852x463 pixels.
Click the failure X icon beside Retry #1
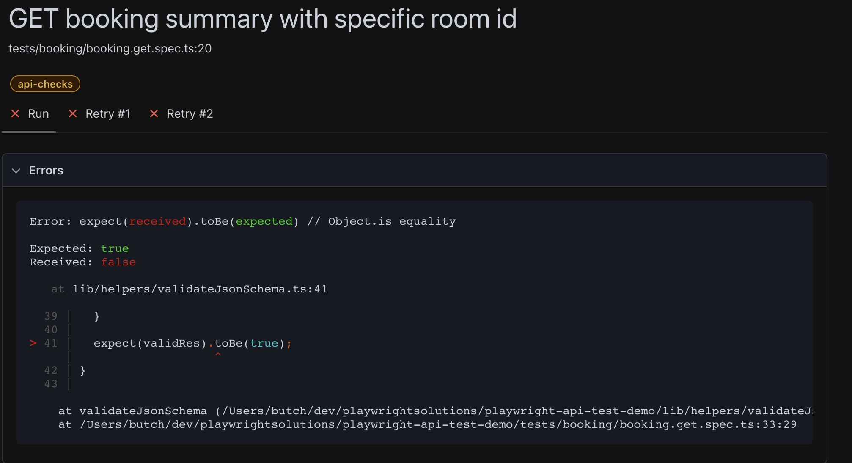[72, 113]
